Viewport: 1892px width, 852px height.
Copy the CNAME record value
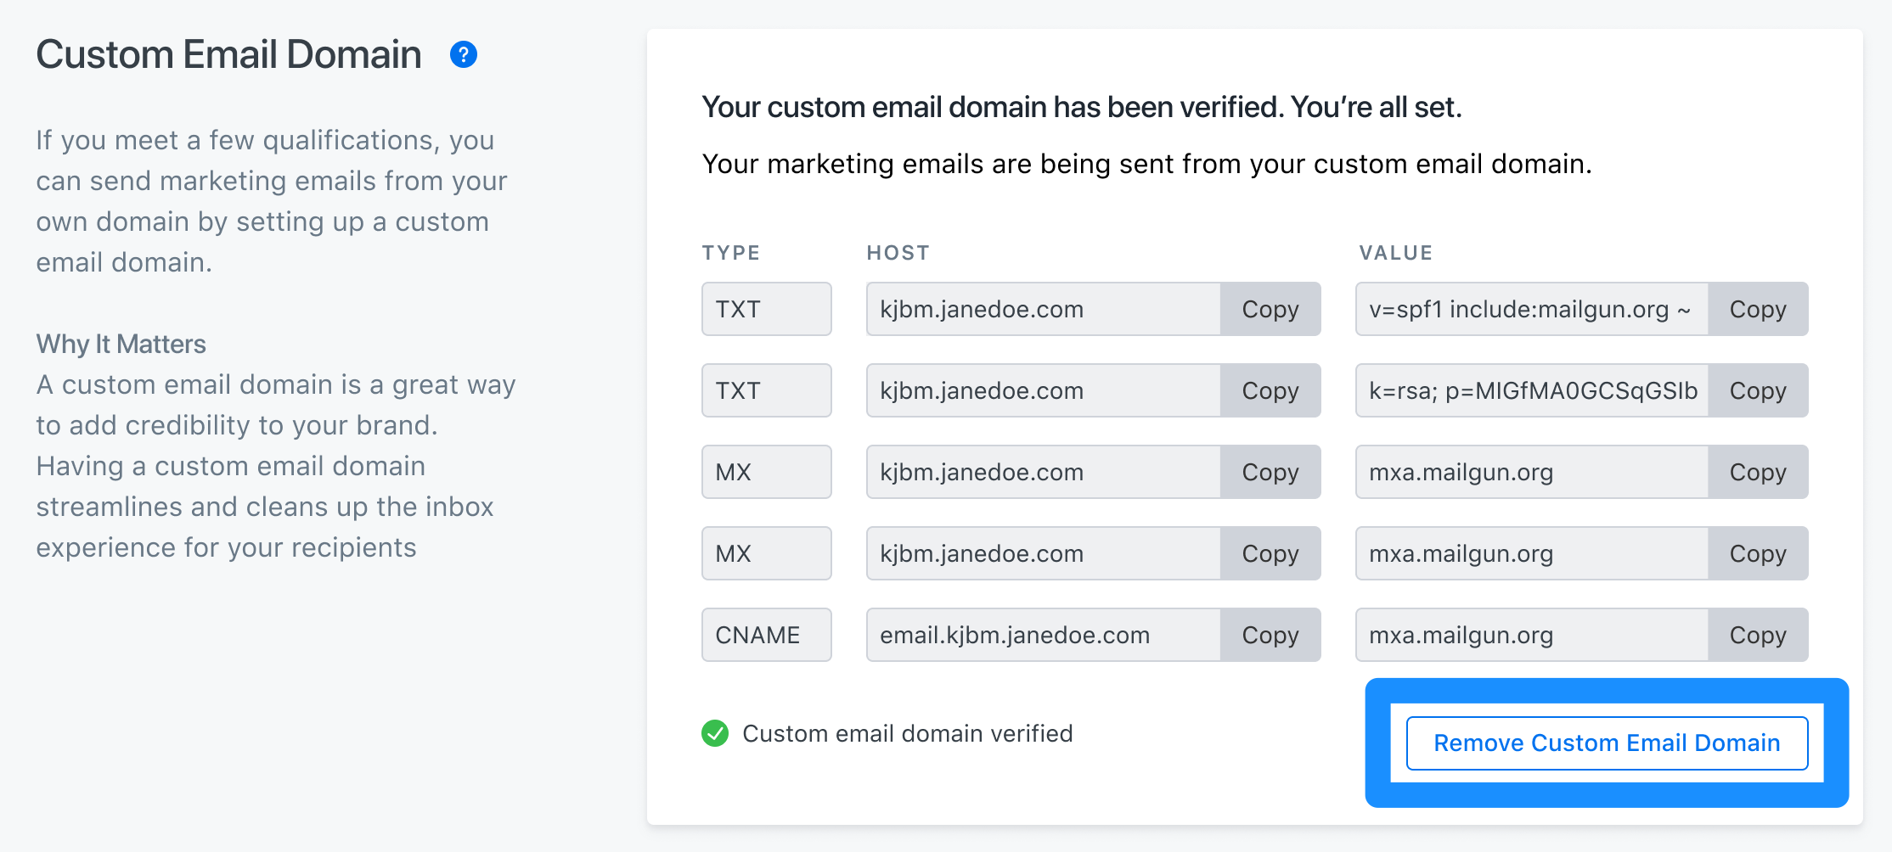[x=1758, y=635]
